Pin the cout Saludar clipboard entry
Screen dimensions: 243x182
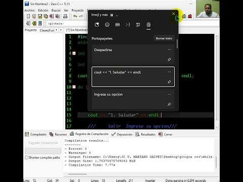point(169,82)
